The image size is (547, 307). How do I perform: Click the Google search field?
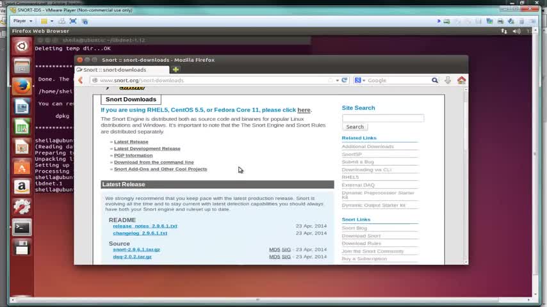click(398, 80)
